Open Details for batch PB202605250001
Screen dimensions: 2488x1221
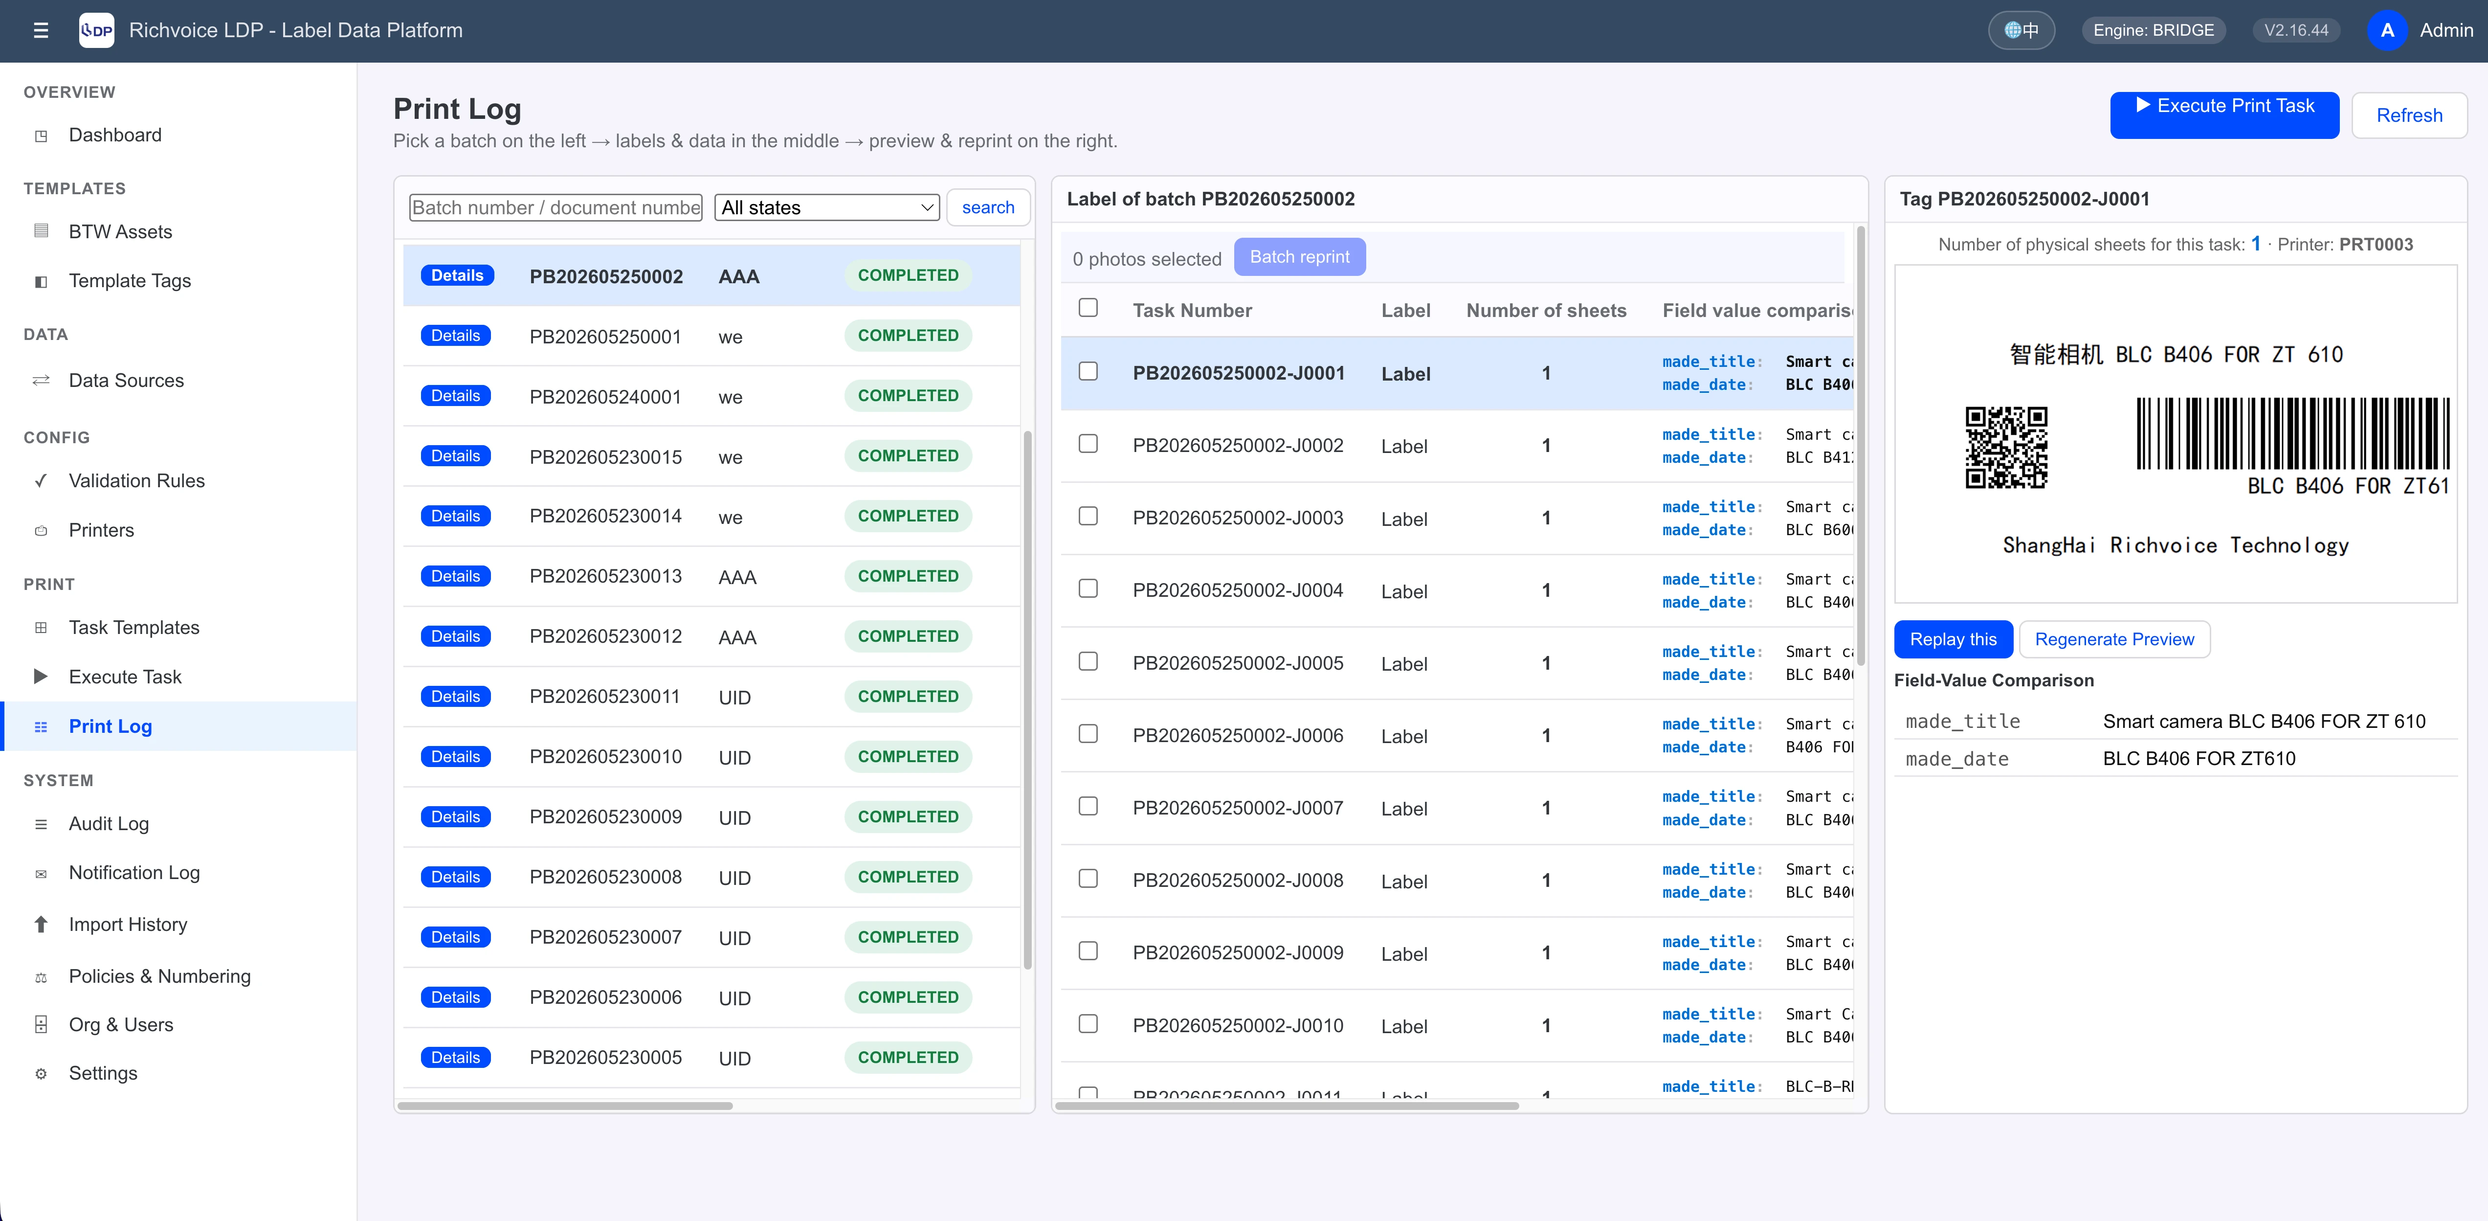456,336
